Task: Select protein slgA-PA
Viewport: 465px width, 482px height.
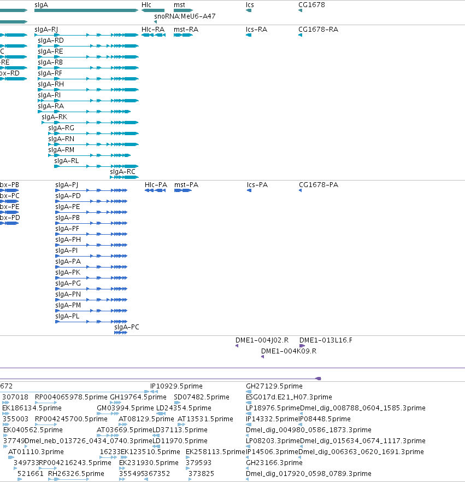Action: coord(91,267)
